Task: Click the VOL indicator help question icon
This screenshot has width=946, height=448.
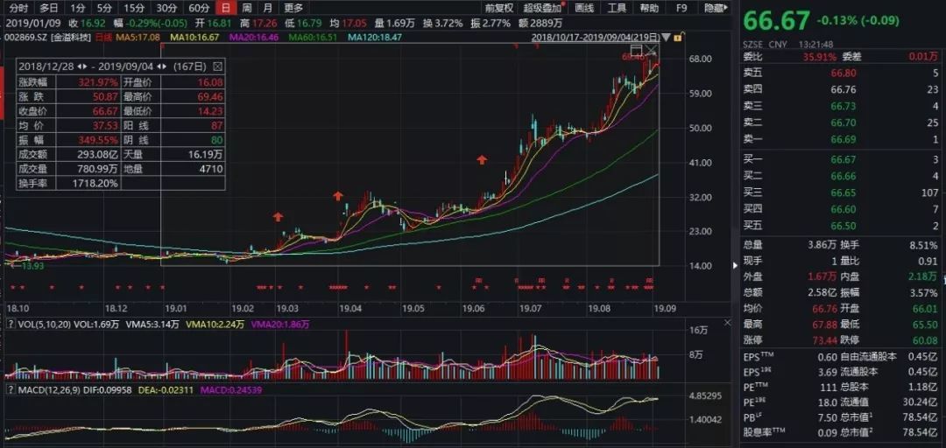Action: click(x=10, y=325)
